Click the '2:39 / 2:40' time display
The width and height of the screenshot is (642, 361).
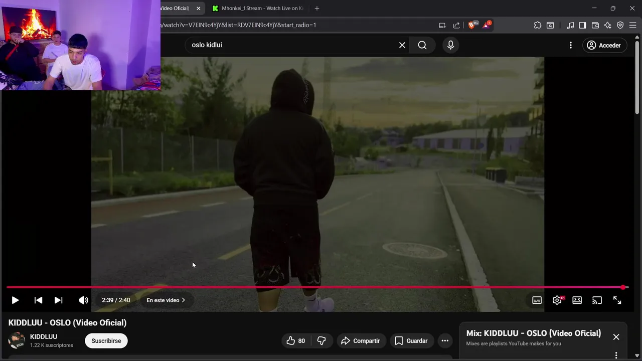[x=116, y=300]
